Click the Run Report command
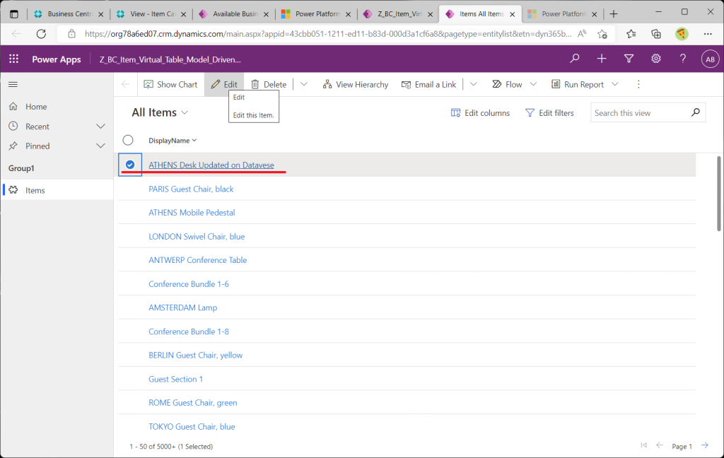 tap(578, 85)
